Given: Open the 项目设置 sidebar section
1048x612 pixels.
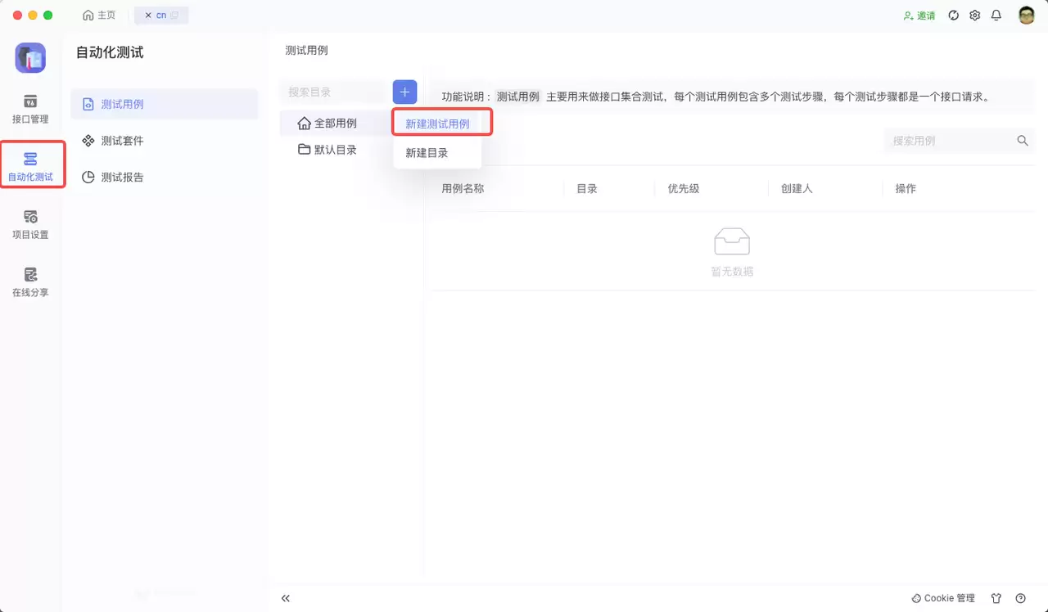Looking at the screenshot, I should click(x=30, y=225).
